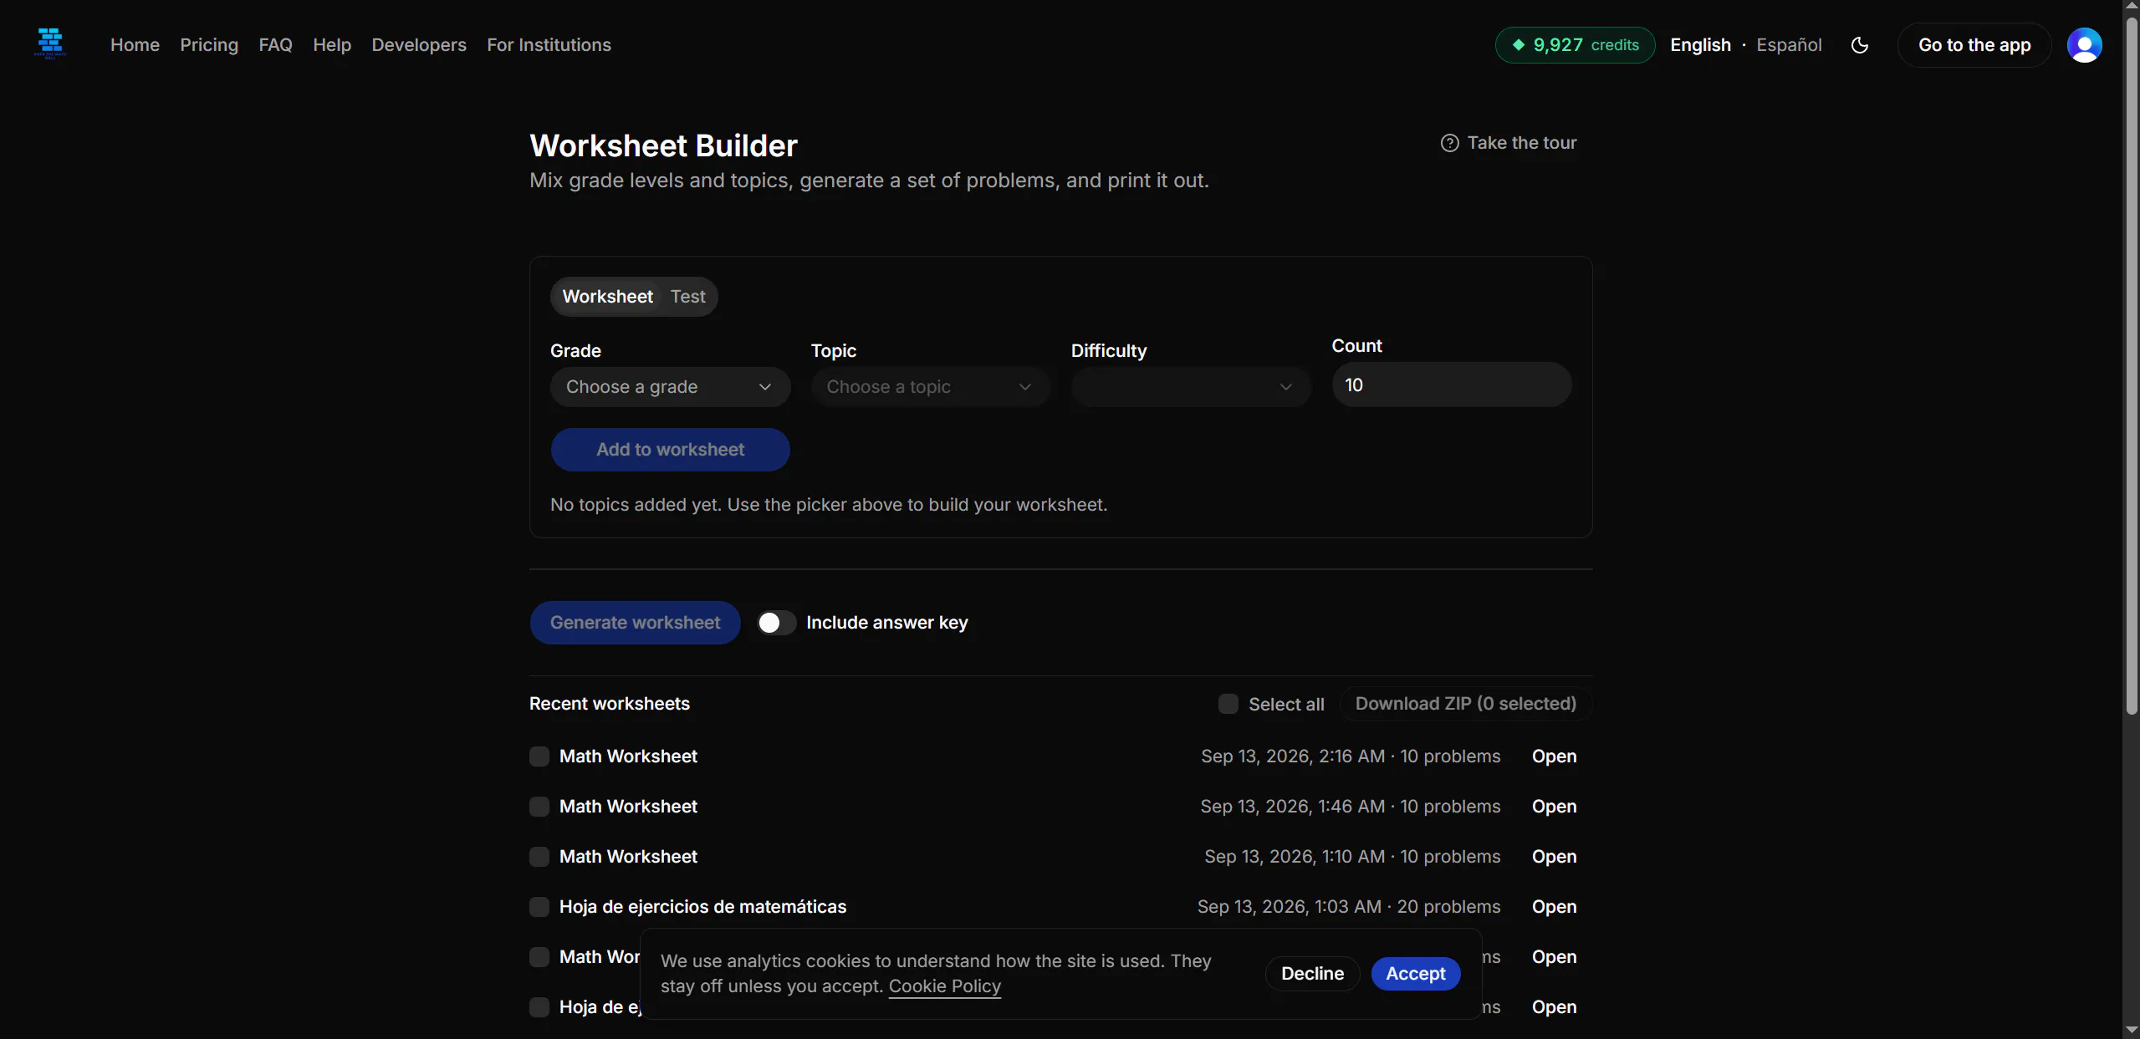Open the Cookie Policy link
The image size is (2140, 1039).
coord(944,986)
